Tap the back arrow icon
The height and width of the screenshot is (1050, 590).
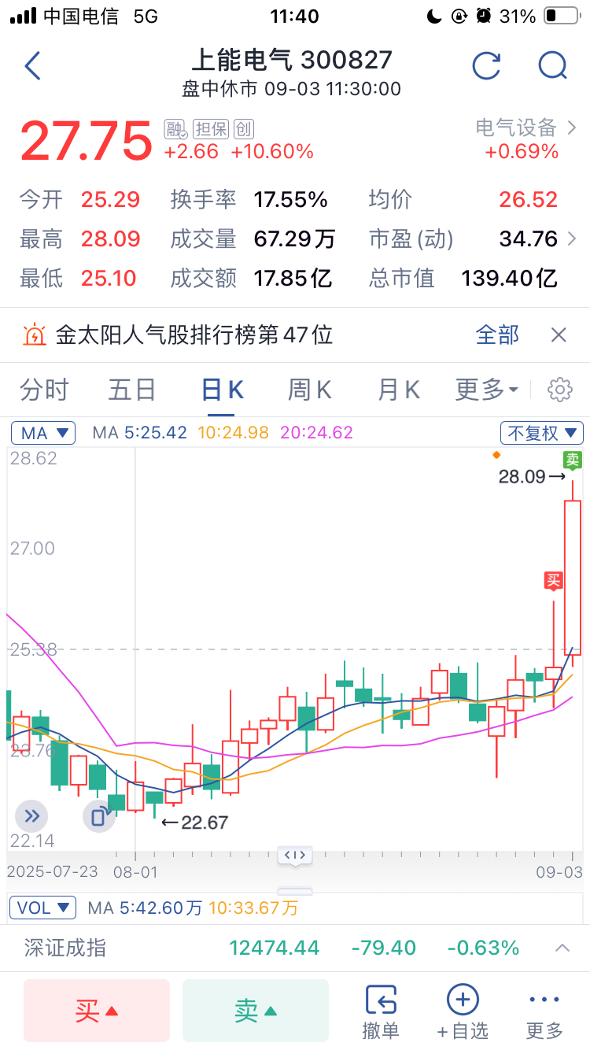32,66
